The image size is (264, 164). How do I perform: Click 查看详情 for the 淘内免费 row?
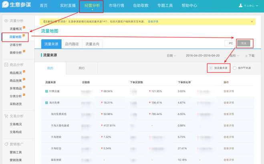pyautogui.click(x=229, y=103)
